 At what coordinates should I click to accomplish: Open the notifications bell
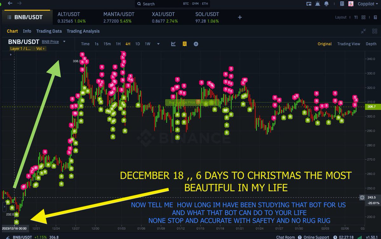pos(326,4)
